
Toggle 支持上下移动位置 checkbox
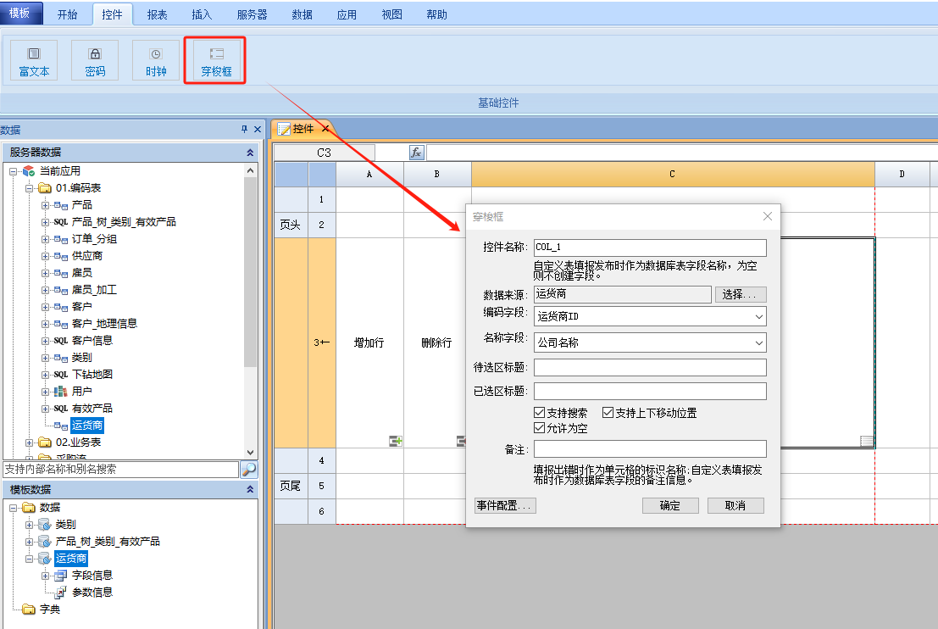coord(608,413)
